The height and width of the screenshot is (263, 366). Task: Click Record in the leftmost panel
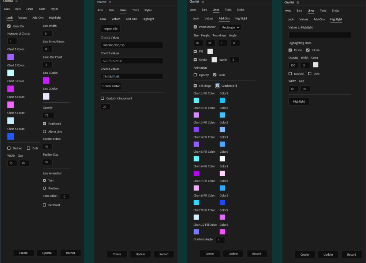coord(70,253)
